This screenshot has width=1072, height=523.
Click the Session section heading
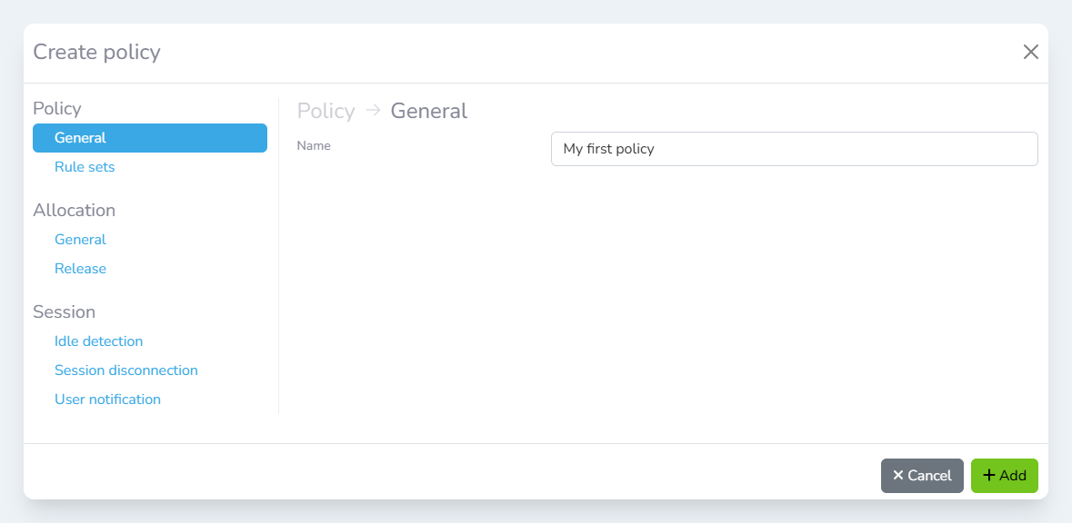pos(64,312)
